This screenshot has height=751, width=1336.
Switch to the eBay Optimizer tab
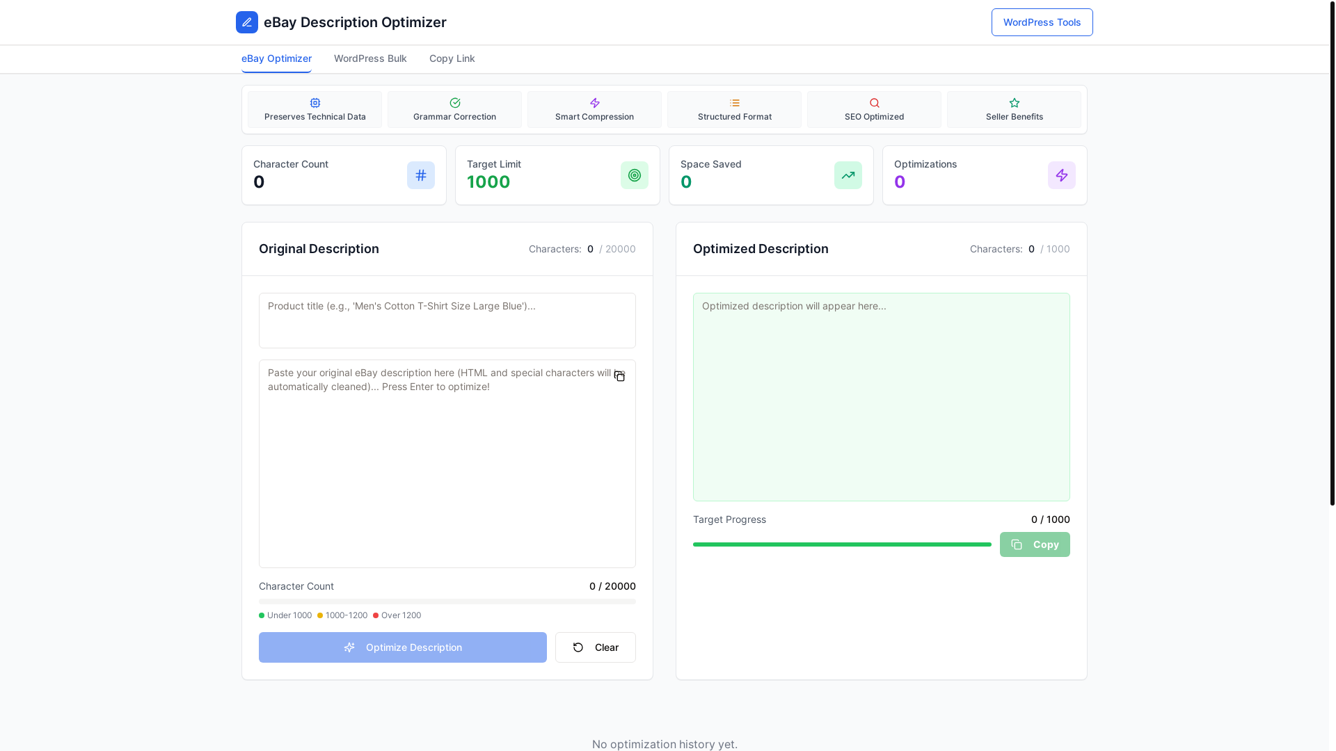276,58
